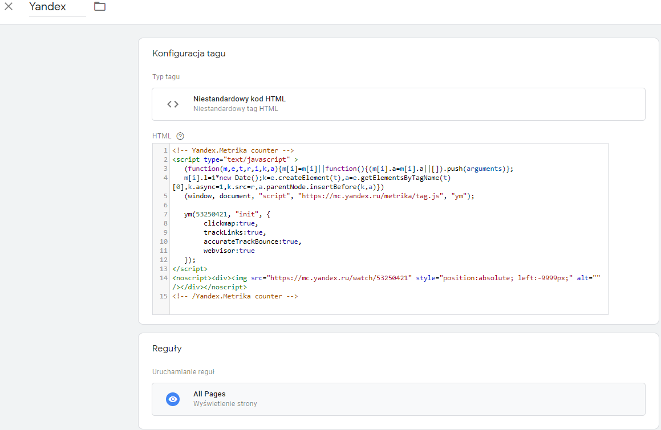Screen dimensions: 661x430
Task: Click the ym(53250421, "init" line
Action: pyautogui.click(x=227, y=214)
